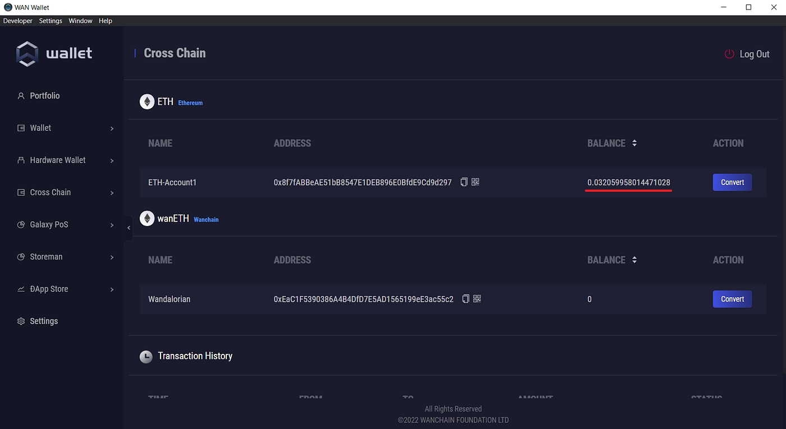The width and height of the screenshot is (786, 429).
Task: Click the Log Out power icon
Action: pyautogui.click(x=729, y=54)
